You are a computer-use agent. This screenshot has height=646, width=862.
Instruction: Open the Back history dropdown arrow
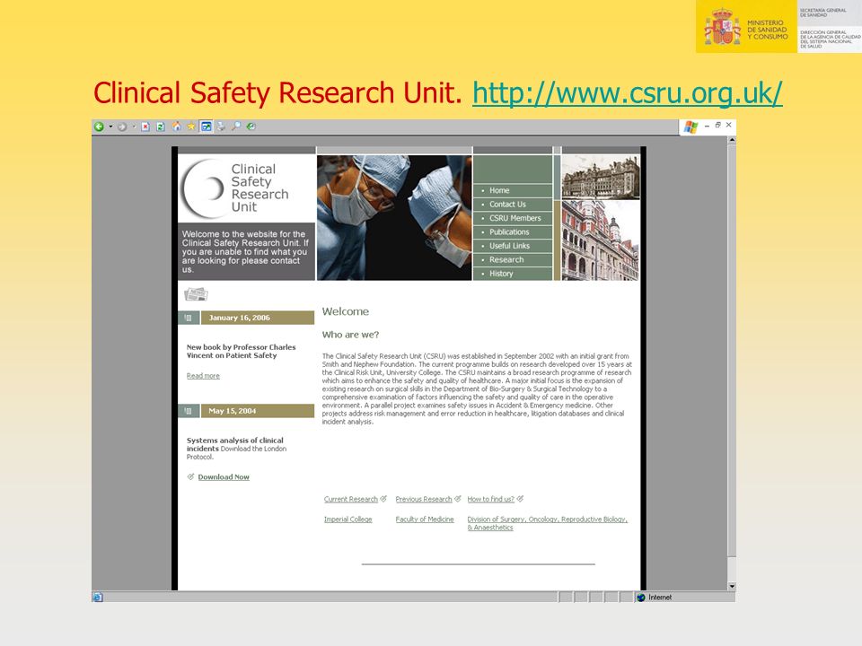pos(110,127)
